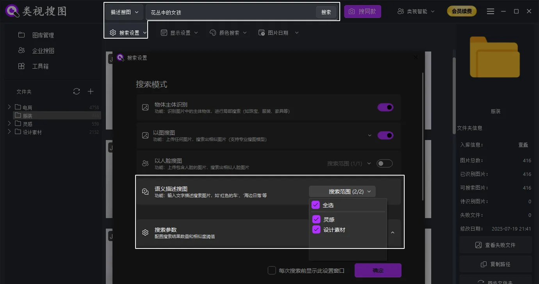Refresh the folder list
The image size is (539, 284).
pyautogui.click(x=77, y=91)
